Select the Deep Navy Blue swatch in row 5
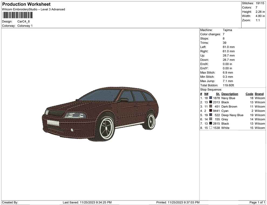 tap(211, 115)
